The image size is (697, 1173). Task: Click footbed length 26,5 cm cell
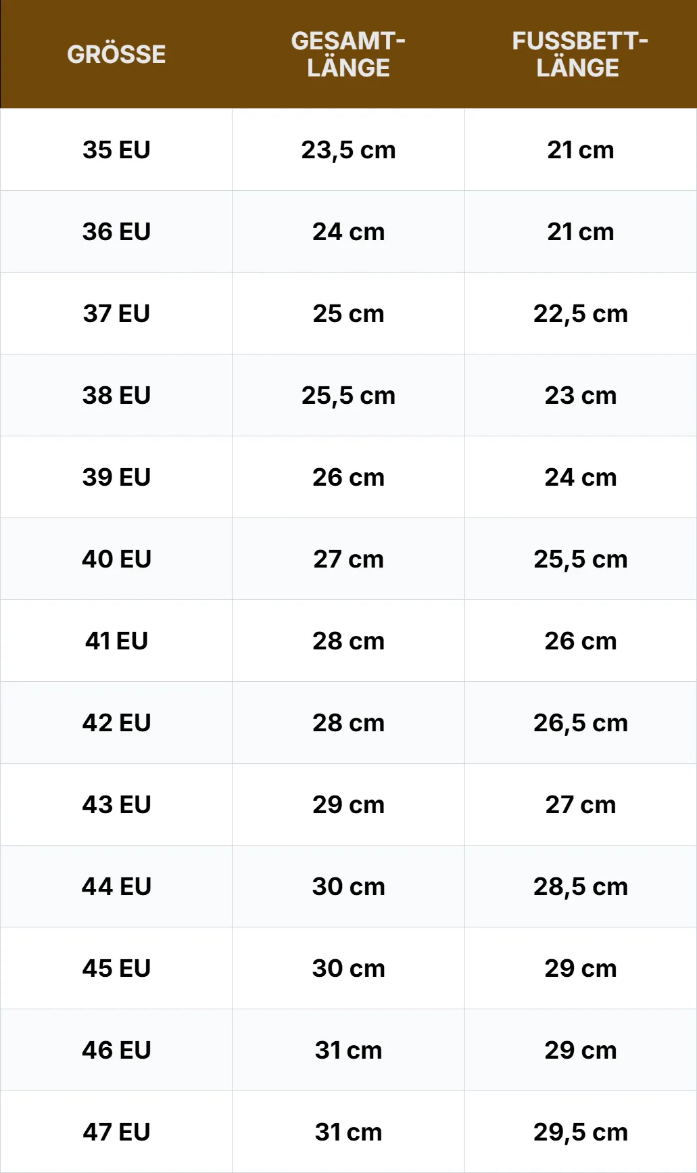point(580,722)
